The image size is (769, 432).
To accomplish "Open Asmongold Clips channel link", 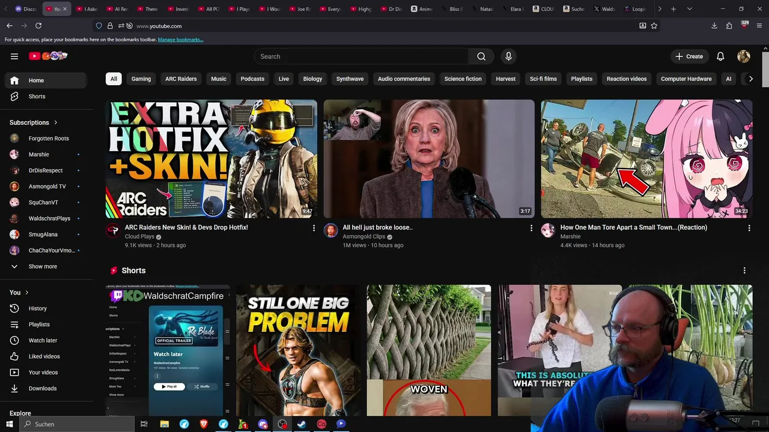I will 363,236.
